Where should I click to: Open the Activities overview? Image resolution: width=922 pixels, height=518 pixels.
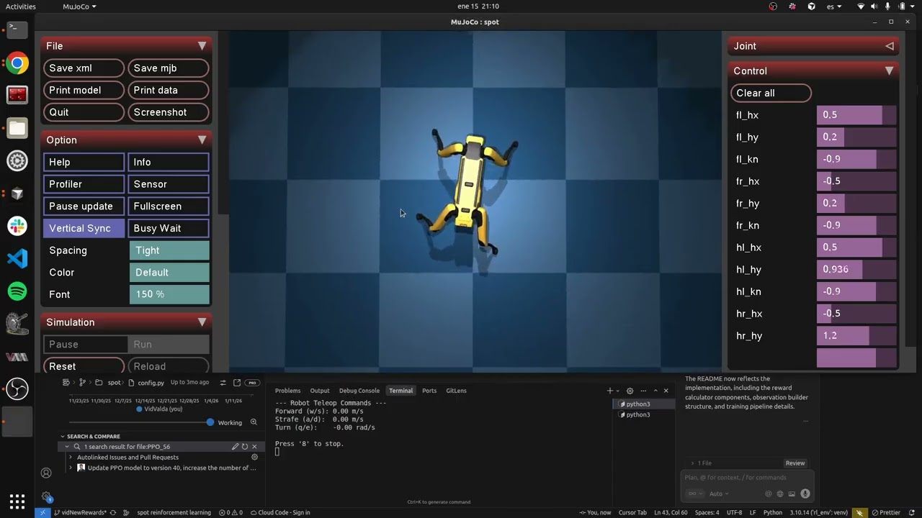click(20, 6)
